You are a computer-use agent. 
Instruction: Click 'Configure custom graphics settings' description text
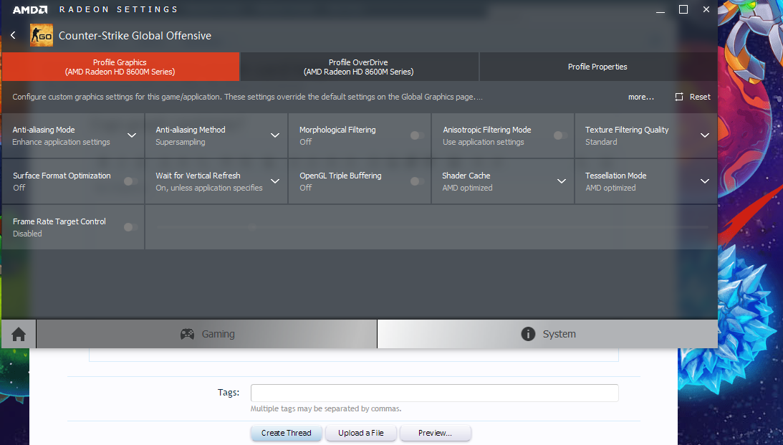pyautogui.click(x=247, y=97)
